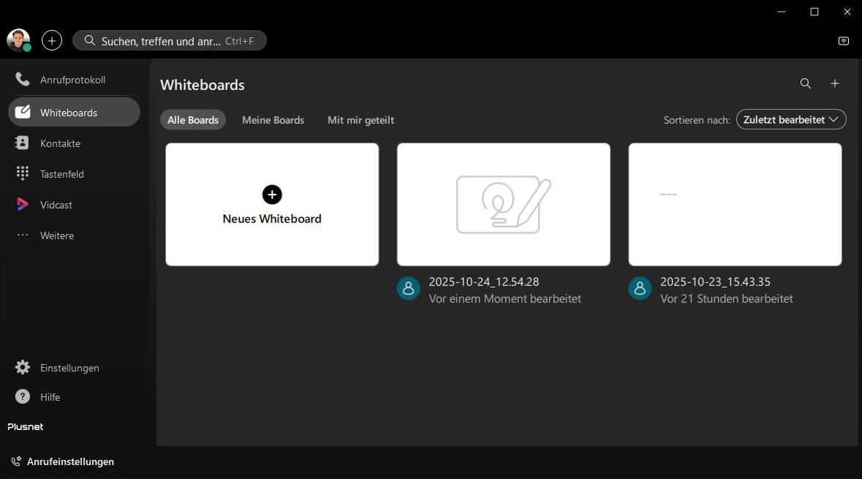Image resolution: width=862 pixels, height=479 pixels.
Task: Expand the Weitere sidebar menu
Action: pyautogui.click(x=21, y=235)
